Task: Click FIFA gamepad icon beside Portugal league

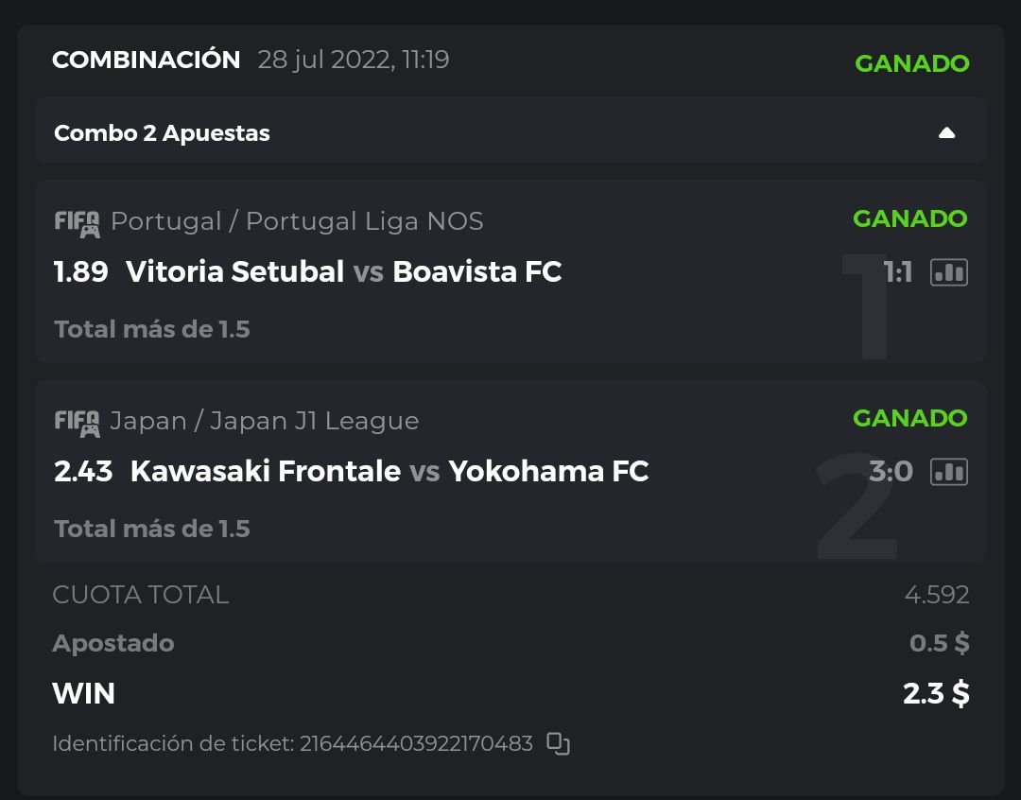Action: (x=77, y=223)
